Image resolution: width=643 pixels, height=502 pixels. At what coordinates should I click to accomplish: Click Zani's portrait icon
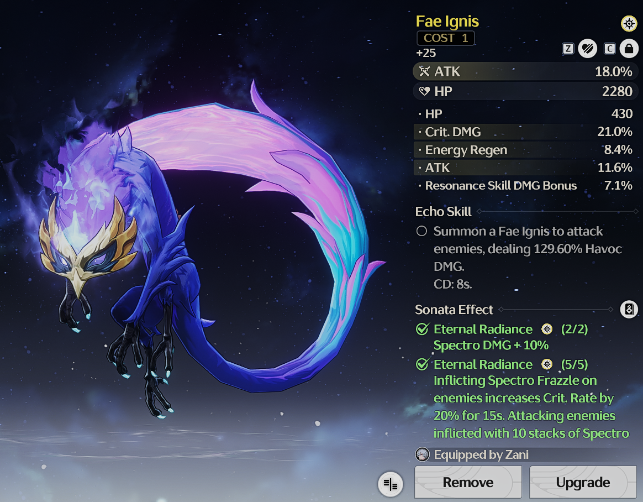[423, 454]
